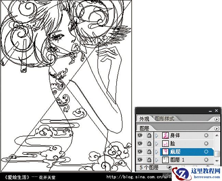Hide the 底层 layer via eye icon
This screenshot has width=222, height=181.
click(x=140, y=152)
